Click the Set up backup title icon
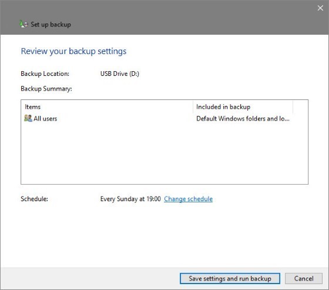 [23, 24]
